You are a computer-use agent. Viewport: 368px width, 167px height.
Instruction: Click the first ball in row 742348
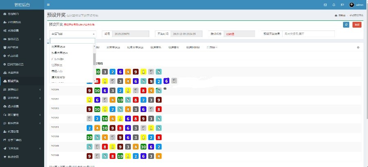(x=89, y=156)
